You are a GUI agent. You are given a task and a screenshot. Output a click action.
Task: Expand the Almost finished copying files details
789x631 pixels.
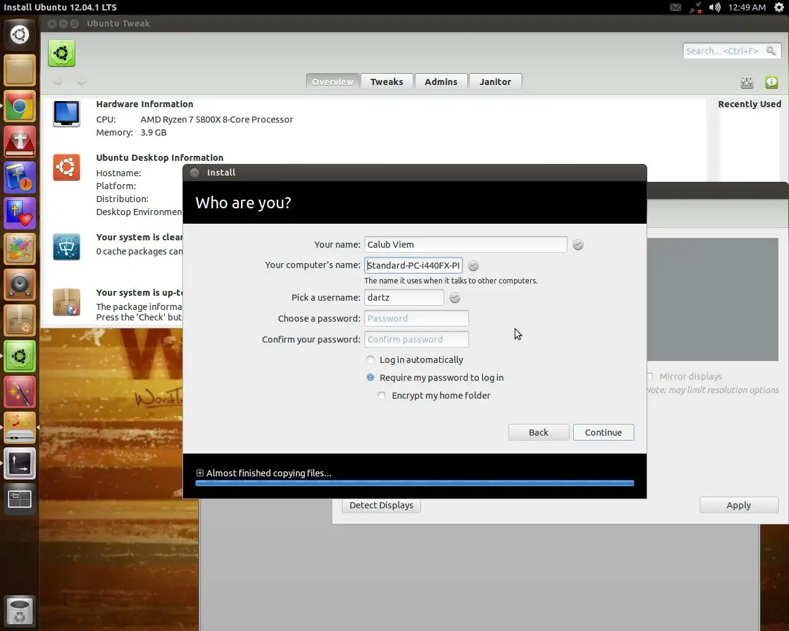coord(200,473)
